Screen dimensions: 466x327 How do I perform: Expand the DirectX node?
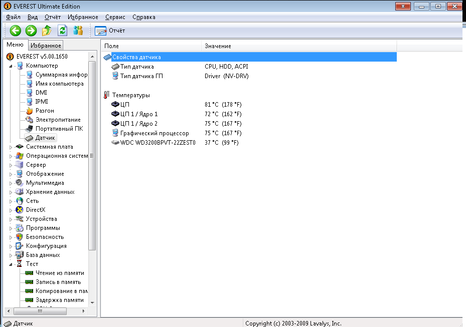11,210
